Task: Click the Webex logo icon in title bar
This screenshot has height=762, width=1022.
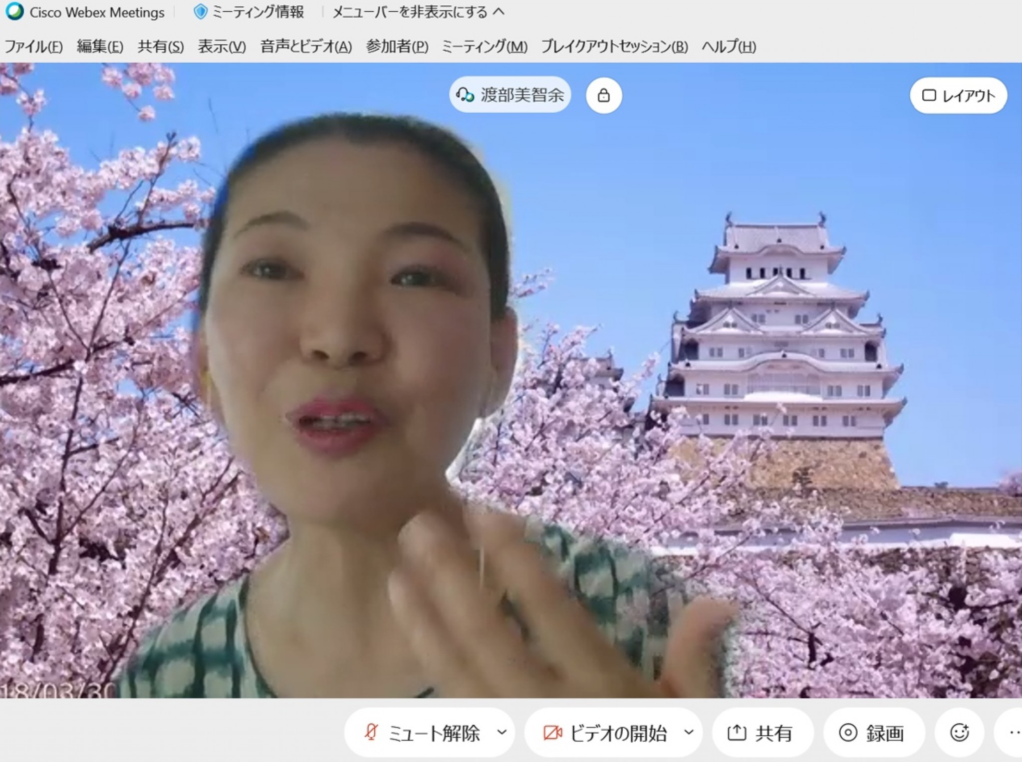Action: 15,11
